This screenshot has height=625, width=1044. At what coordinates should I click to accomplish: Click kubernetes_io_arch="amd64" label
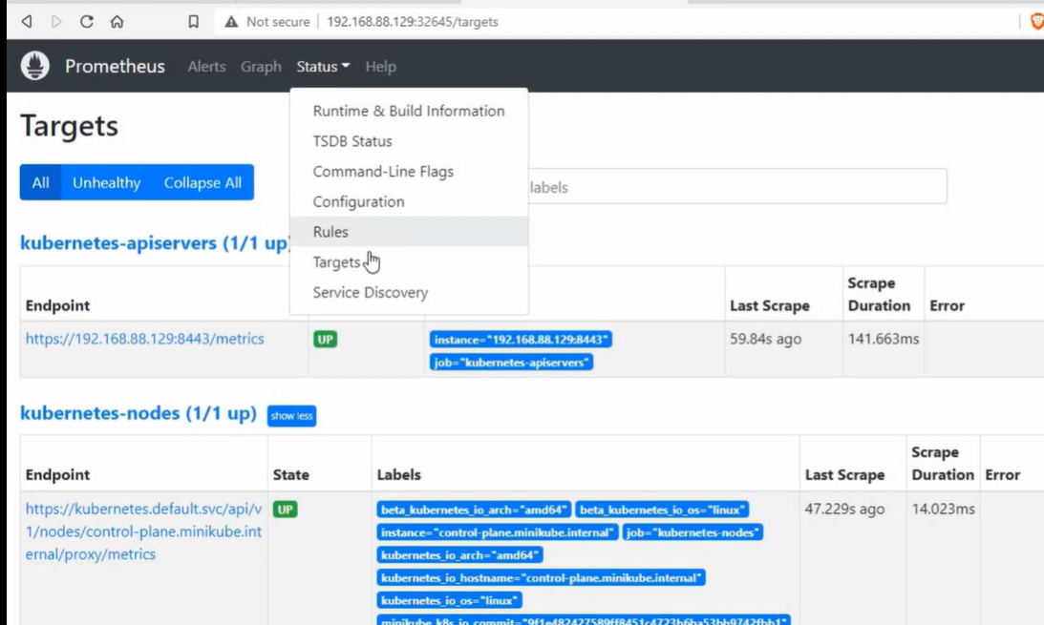[460, 554]
